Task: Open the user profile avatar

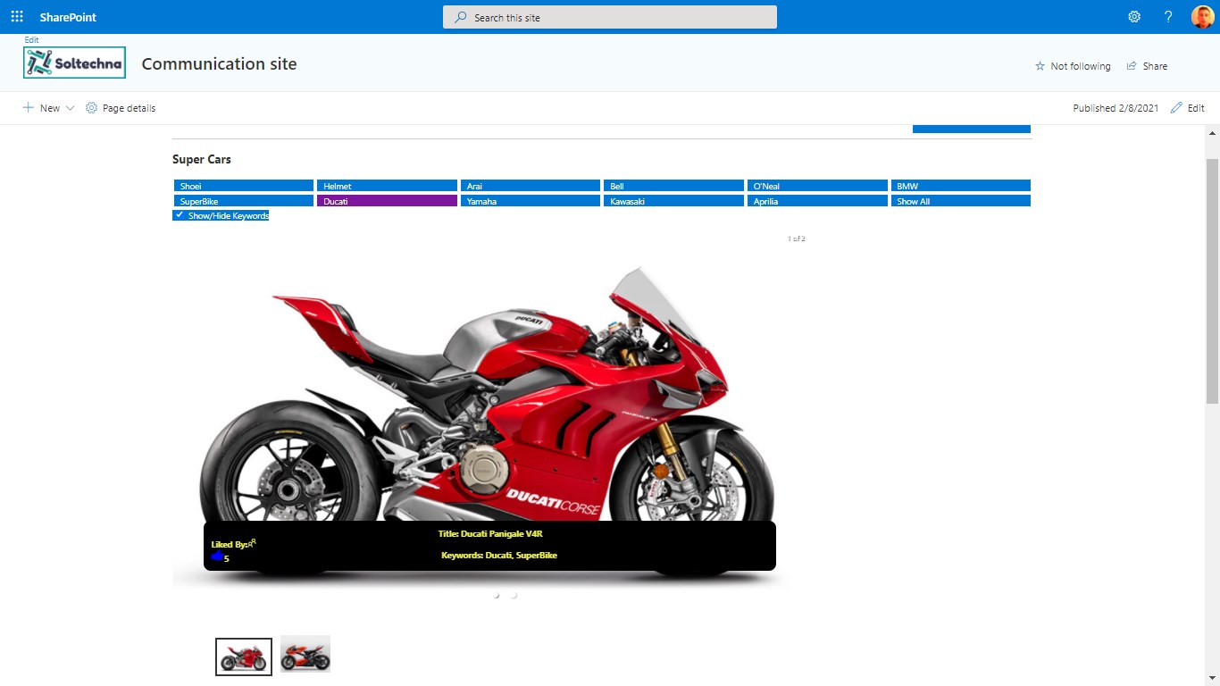Action: pyautogui.click(x=1202, y=17)
